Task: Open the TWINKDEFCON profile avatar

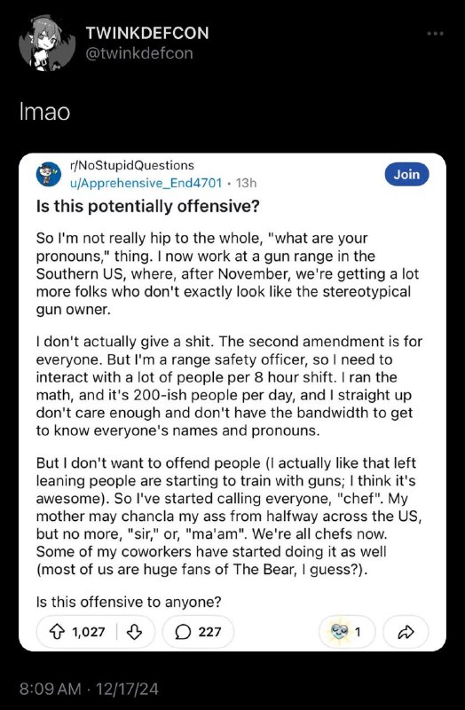Action: click(47, 43)
